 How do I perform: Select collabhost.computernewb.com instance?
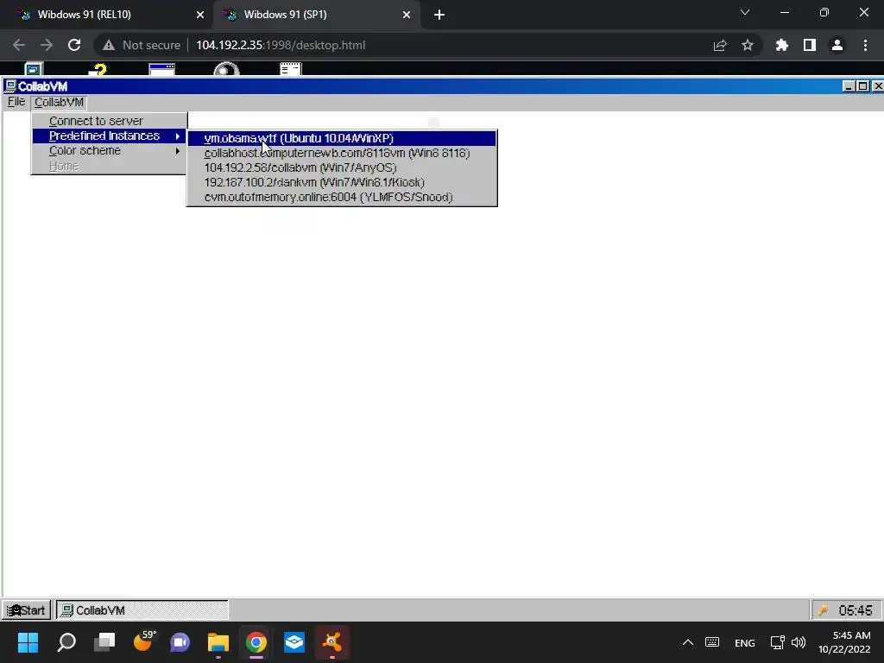pyautogui.click(x=342, y=153)
